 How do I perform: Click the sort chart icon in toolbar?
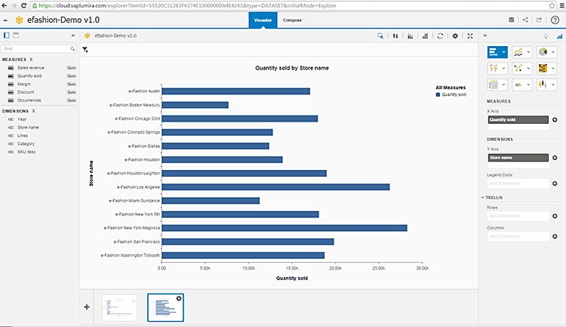[395, 35]
